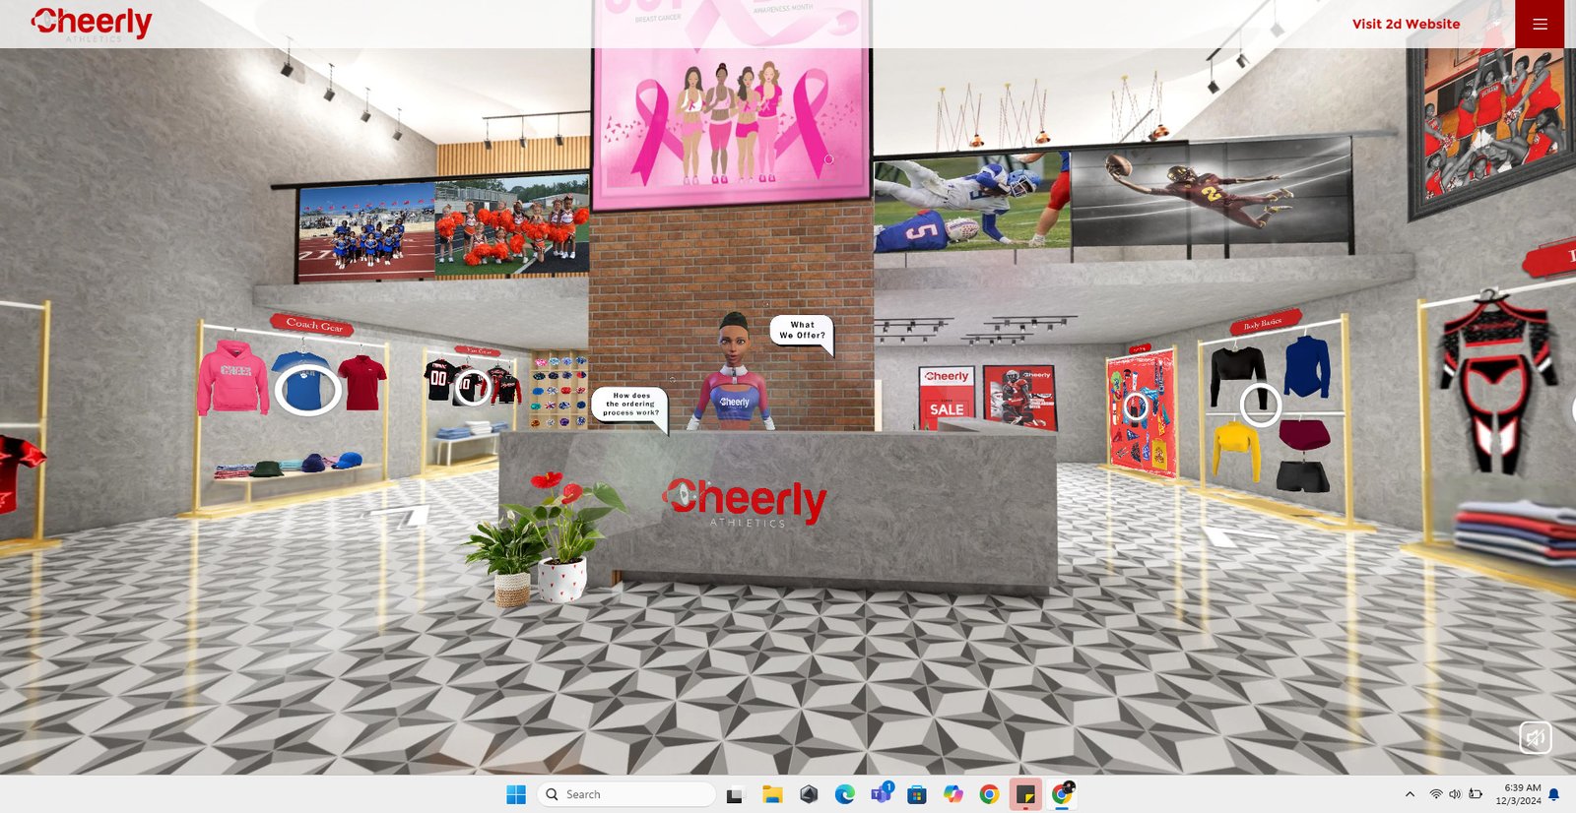Click the Windows taskbar Search box
The image size is (1576, 813).
click(x=626, y=794)
